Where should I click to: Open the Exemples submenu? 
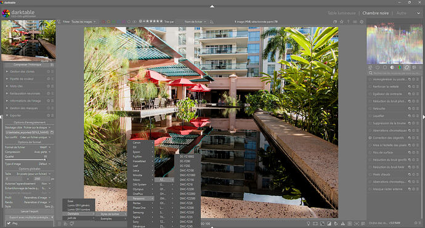[111, 219]
